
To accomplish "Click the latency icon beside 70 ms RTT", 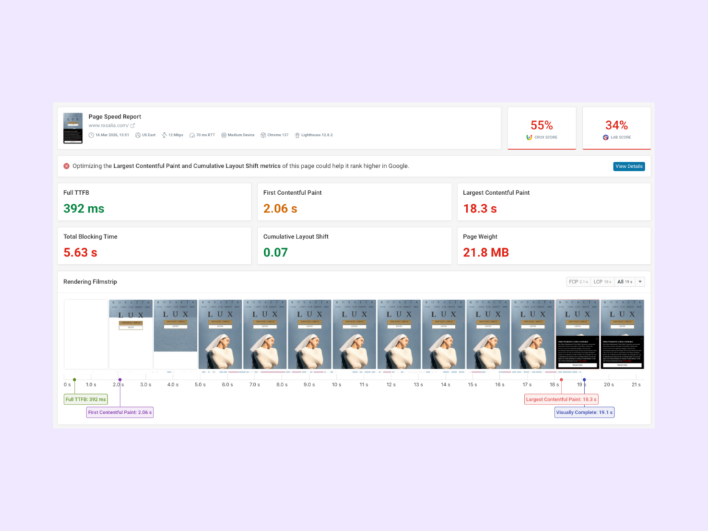I will 192,135.
